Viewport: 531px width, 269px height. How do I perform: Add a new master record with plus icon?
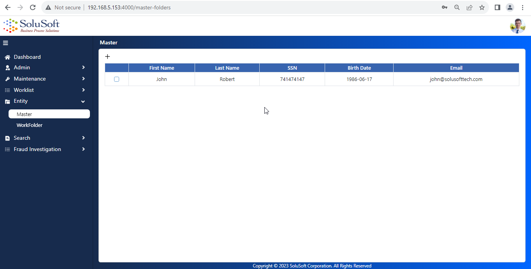pyautogui.click(x=107, y=56)
